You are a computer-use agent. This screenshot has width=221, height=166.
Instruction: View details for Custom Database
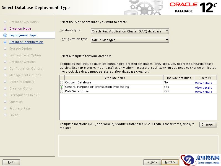(x=203, y=83)
